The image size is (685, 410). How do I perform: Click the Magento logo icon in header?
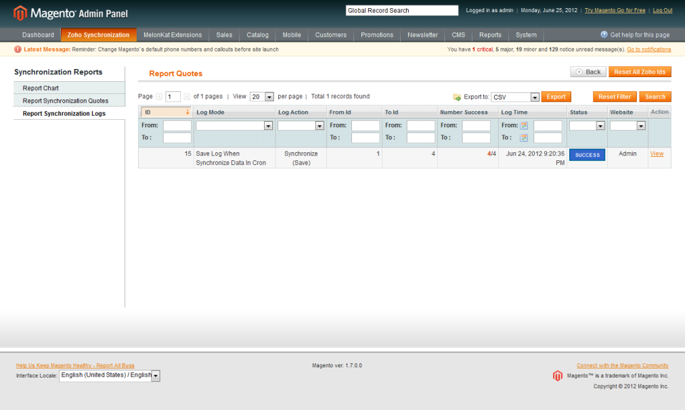(x=20, y=13)
